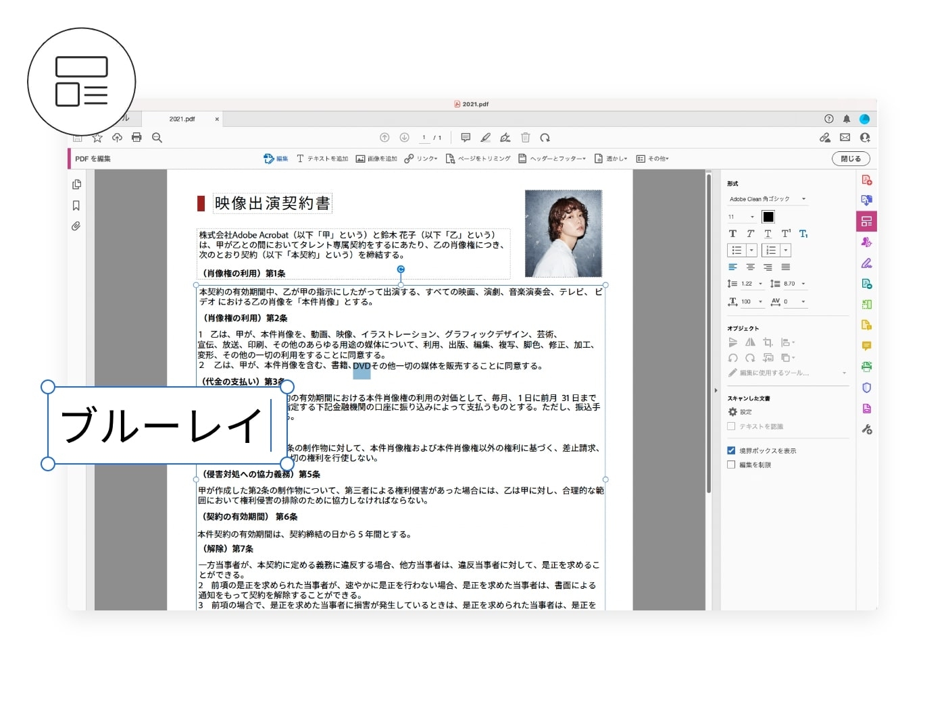Viewport: 946px width, 709px height.
Task: Expand bullet list style options arrow
Action: [751, 250]
